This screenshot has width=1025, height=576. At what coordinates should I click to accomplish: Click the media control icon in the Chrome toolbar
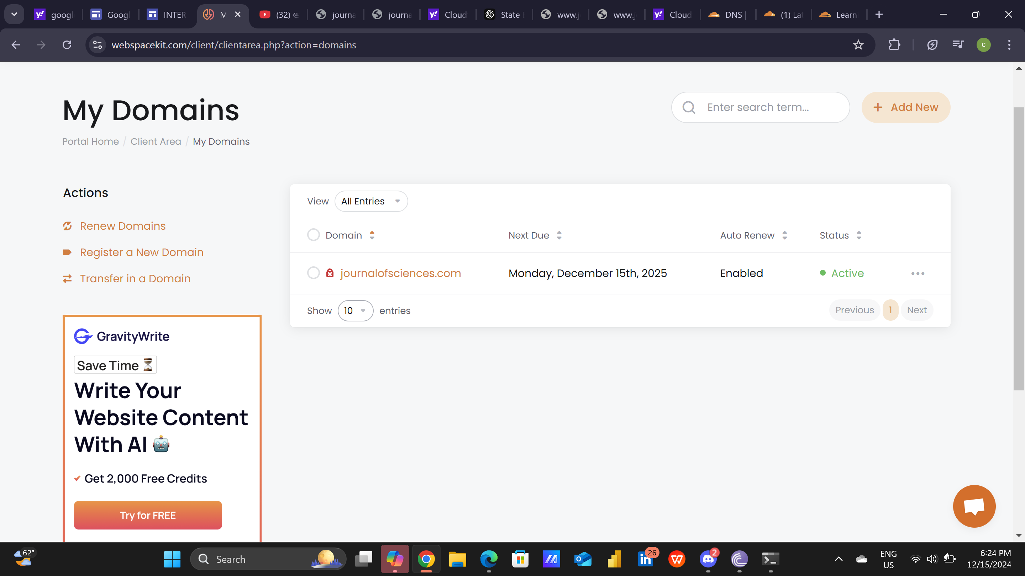958,45
